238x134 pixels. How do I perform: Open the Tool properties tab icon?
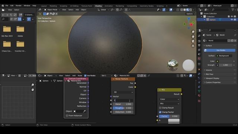pyautogui.click(x=199, y=36)
